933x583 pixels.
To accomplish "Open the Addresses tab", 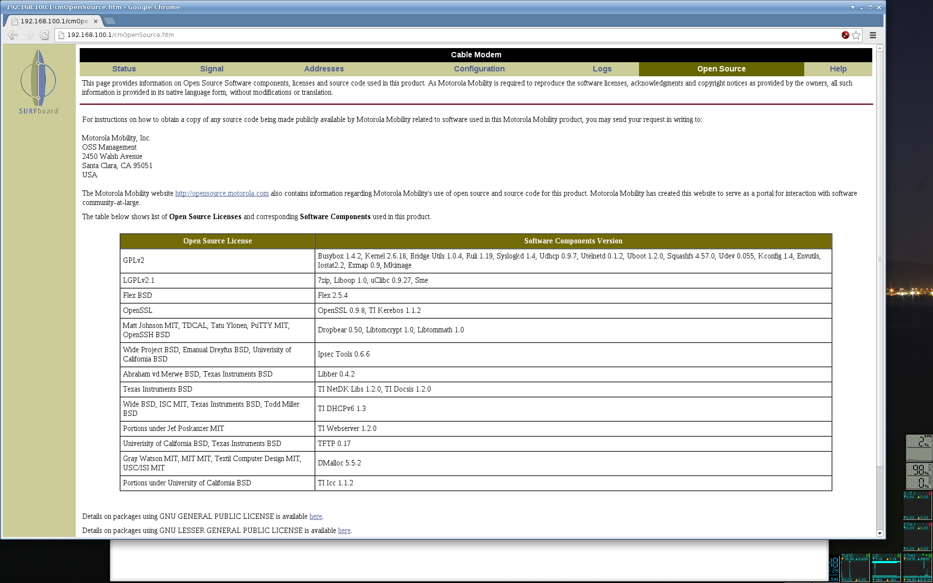I will coord(324,69).
